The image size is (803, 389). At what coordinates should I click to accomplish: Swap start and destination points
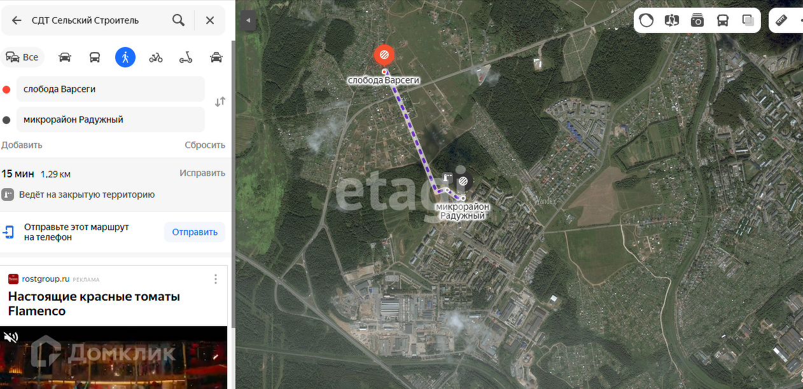(220, 102)
